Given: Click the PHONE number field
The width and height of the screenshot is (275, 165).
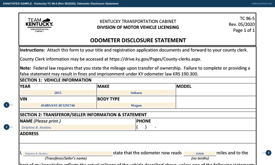Looking at the screenshot, I should [195, 127].
